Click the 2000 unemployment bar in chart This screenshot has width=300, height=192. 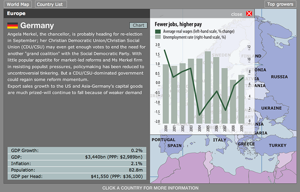(166, 94)
